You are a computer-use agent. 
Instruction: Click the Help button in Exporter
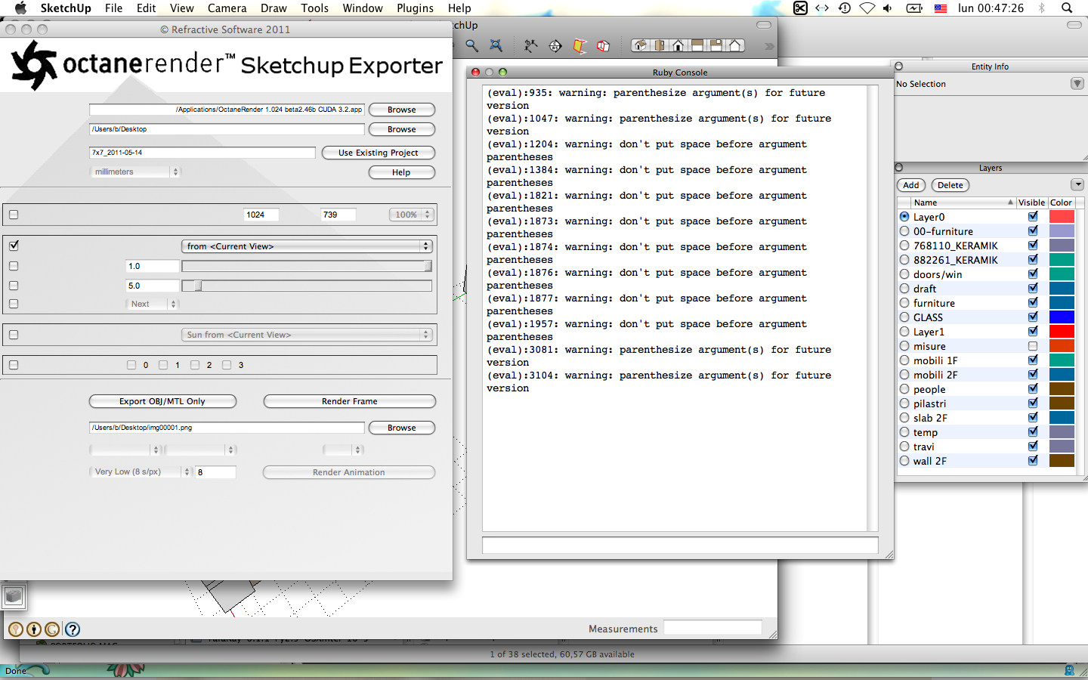click(x=401, y=172)
